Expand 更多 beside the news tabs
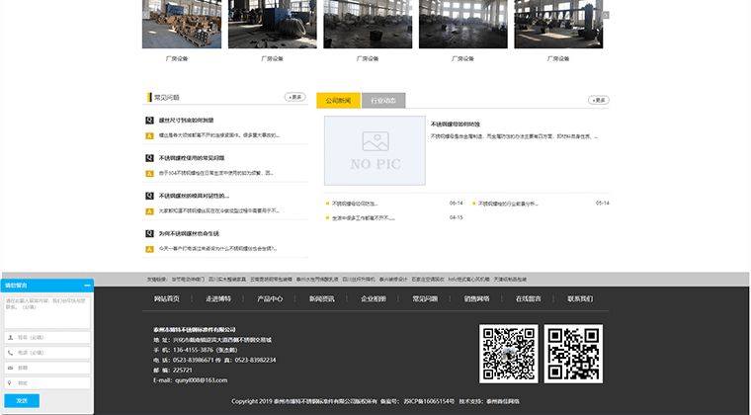The height and width of the screenshot is (415, 751). (598, 100)
